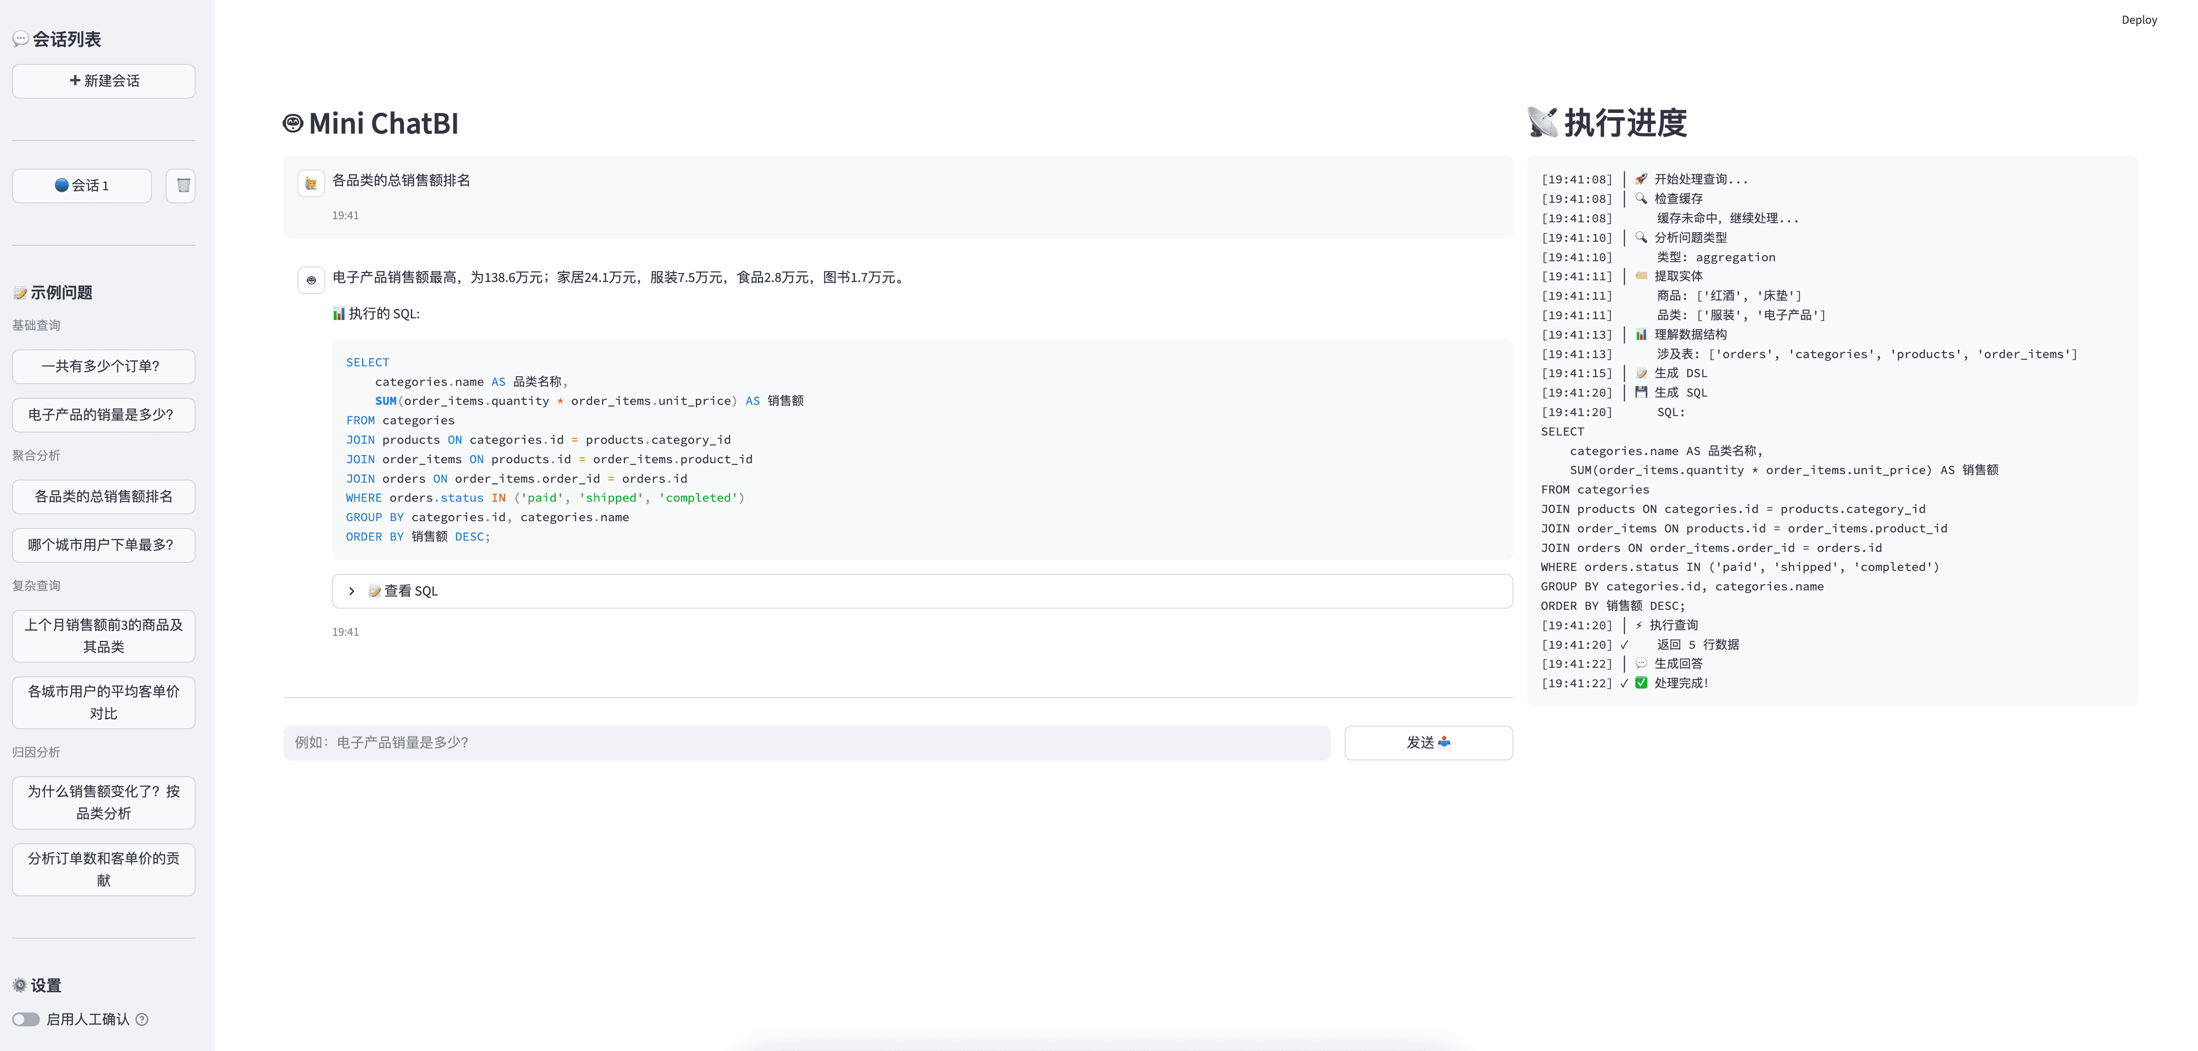This screenshot has height=1051, width=2198.
Task: Choose example 电子产品的销量是多少?
Action: tap(103, 415)
